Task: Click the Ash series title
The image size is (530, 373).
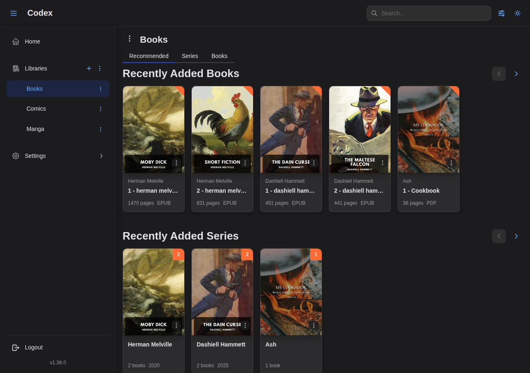Action: tap(271, 344)
